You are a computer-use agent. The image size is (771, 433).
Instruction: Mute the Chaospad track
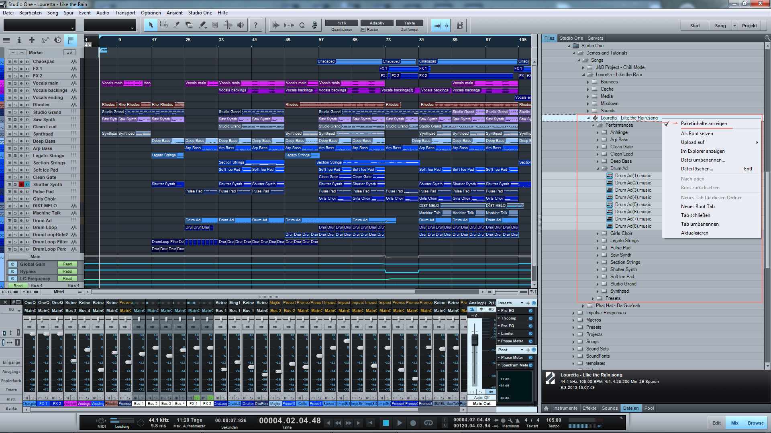9,62
